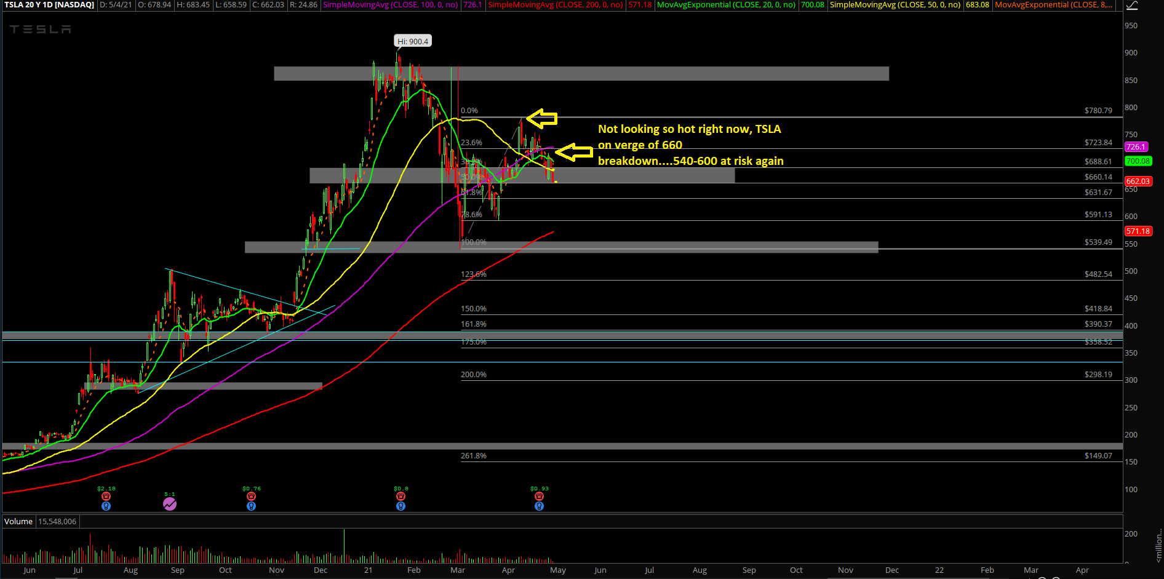1164x579 pixels.
Task: Click the MovAvgExponential 20 study label
Action: click(726, 5)
